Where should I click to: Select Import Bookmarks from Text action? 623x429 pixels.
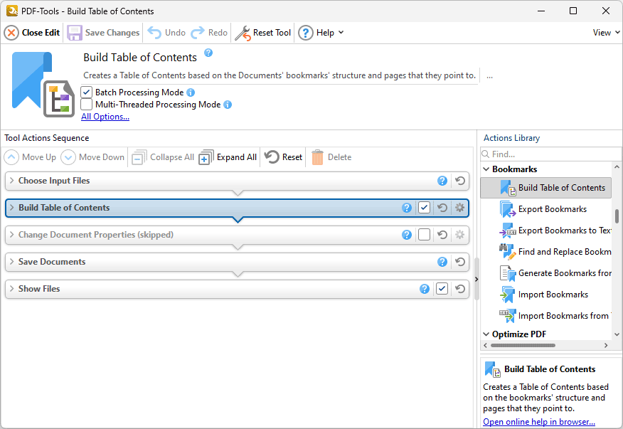click(546, 316)
